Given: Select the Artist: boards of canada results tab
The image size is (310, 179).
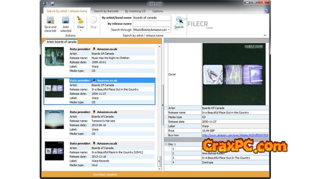Looking at the screenshot, I should (x=61, y=41).
